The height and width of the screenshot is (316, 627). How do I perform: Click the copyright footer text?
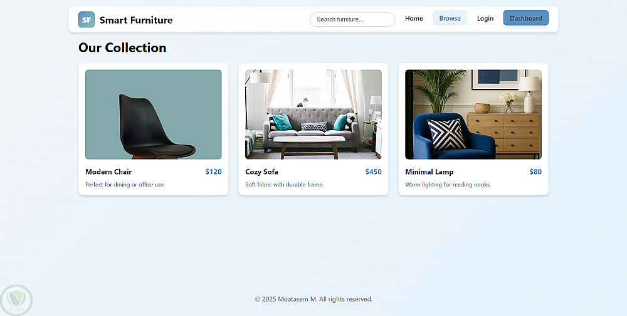click(313, 299)
